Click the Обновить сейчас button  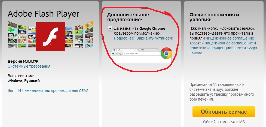224,112
